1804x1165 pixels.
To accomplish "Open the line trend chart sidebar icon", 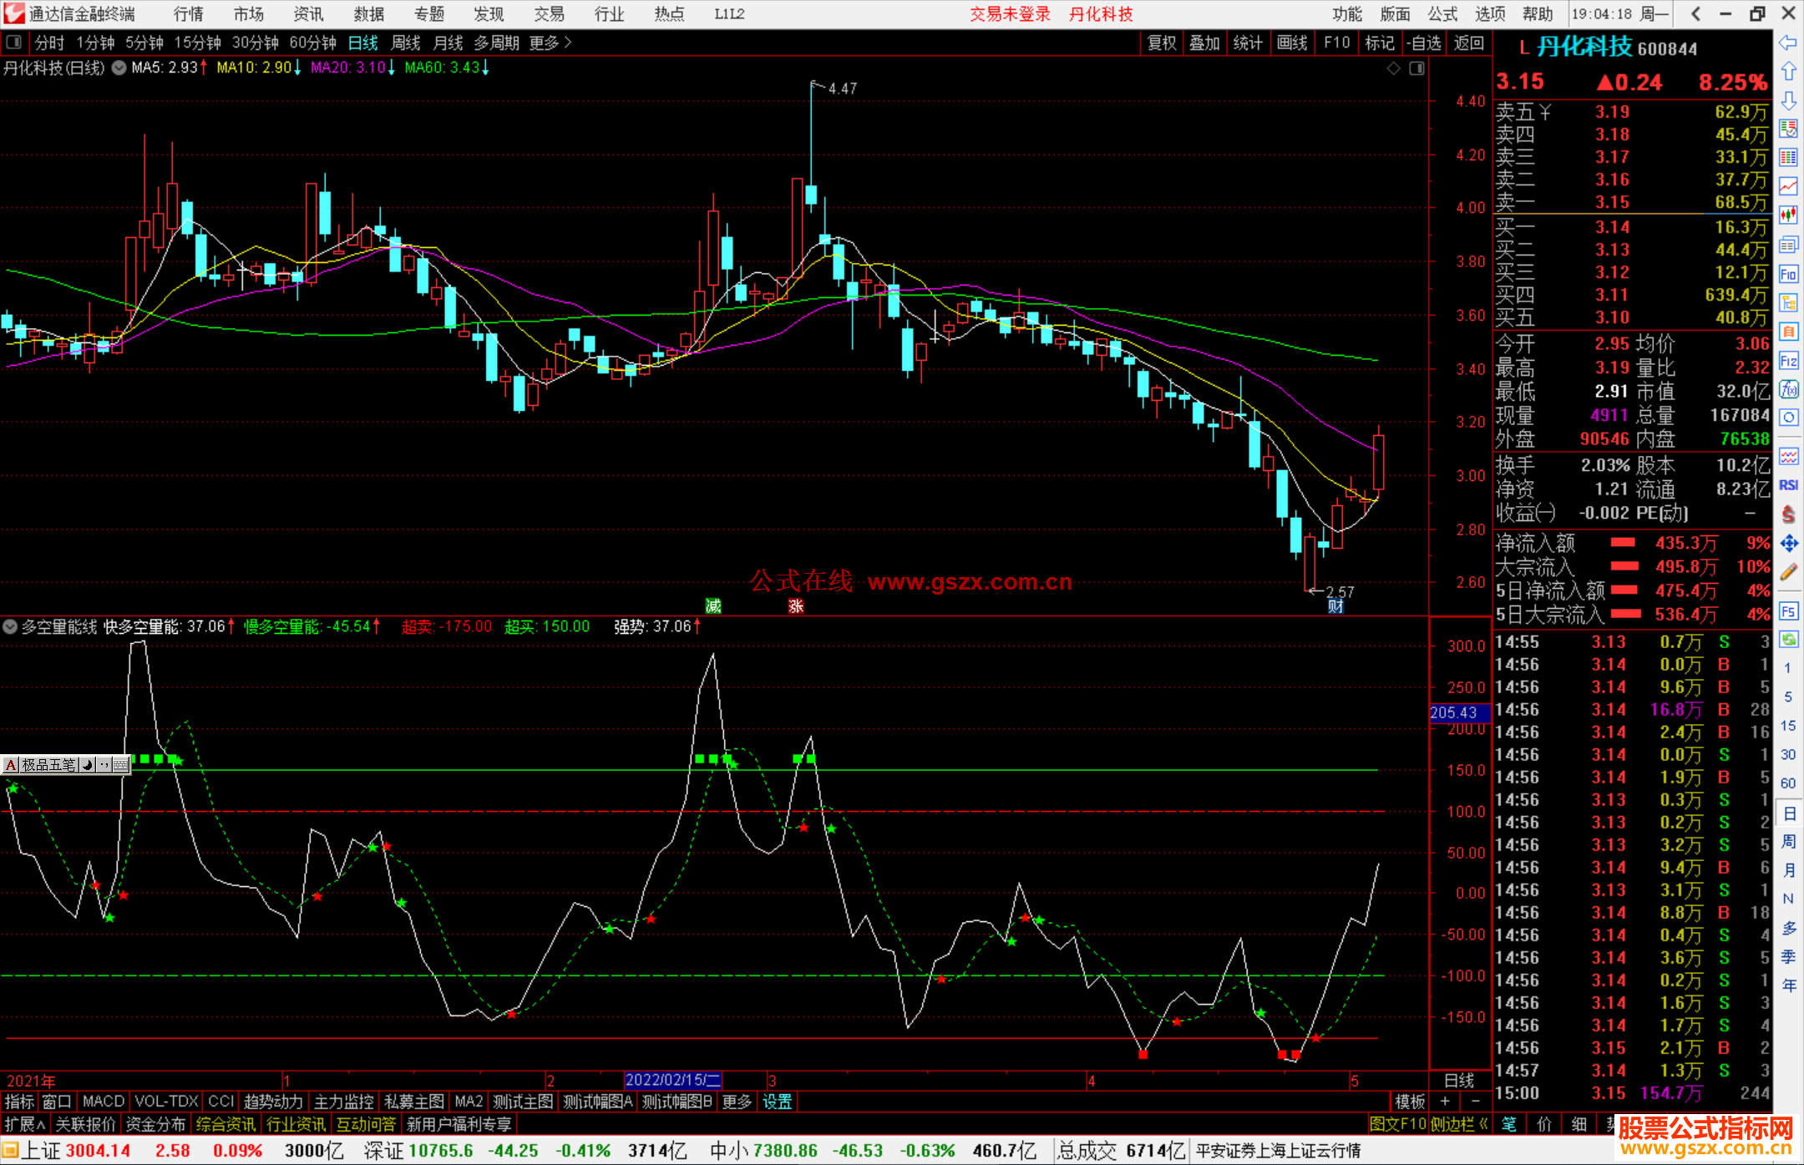I will 1788,186.
